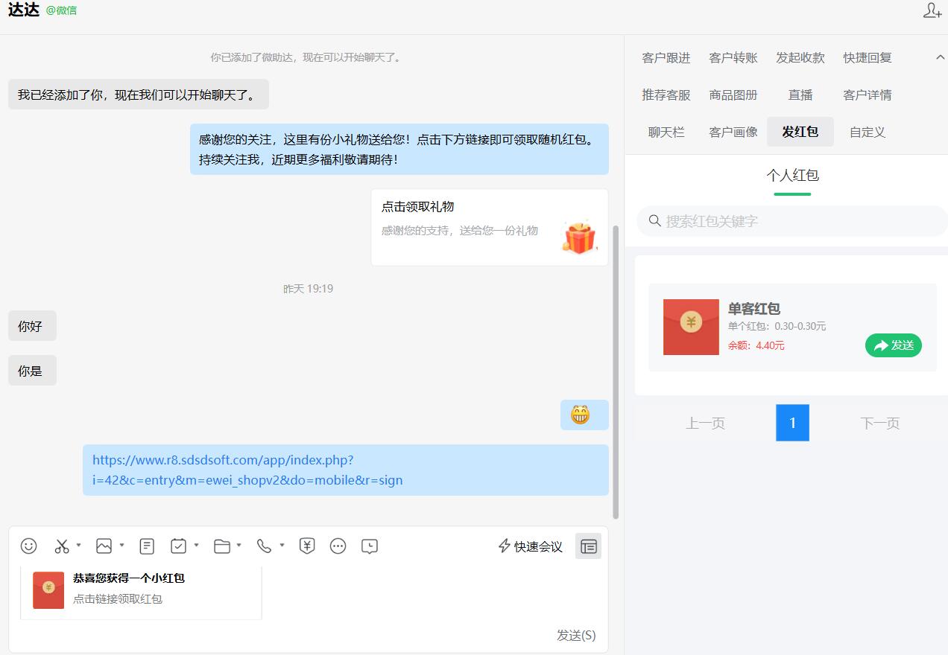Click the red envelope icon in draft card
948x655 pixels.
pos(48,590)
